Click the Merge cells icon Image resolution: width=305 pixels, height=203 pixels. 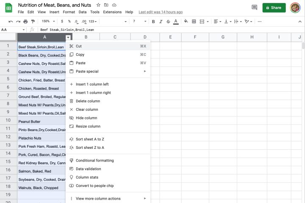coord(202,22)
